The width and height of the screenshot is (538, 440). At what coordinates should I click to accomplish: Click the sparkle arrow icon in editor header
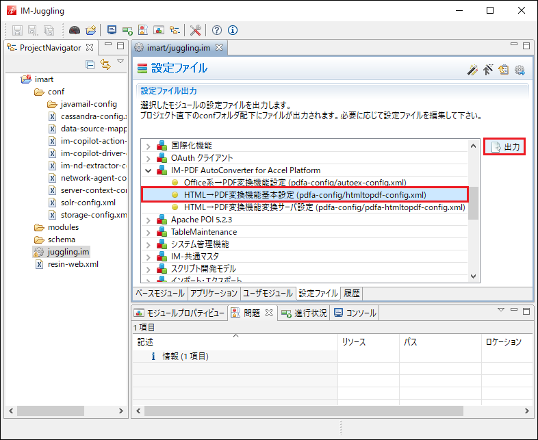[488, 70]
